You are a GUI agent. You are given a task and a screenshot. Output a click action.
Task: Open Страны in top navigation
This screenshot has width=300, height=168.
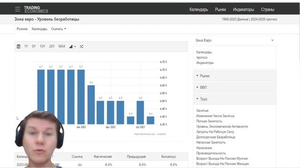[268, 9]
